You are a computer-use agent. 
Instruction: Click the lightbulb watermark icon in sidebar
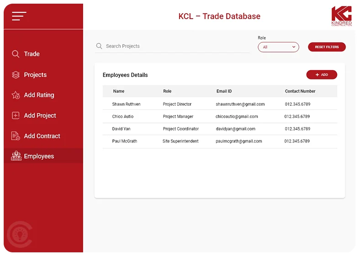point(19,235)
